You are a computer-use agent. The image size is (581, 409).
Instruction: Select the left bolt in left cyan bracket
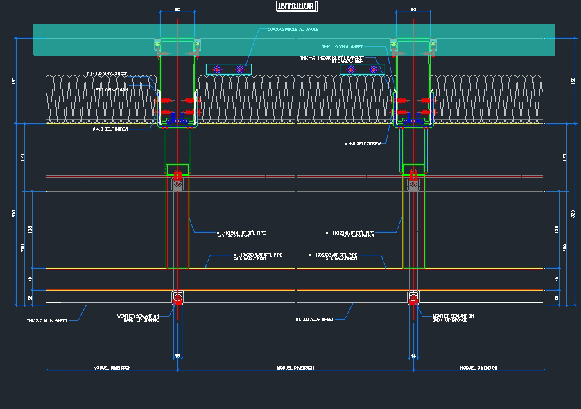pos(217,69)
